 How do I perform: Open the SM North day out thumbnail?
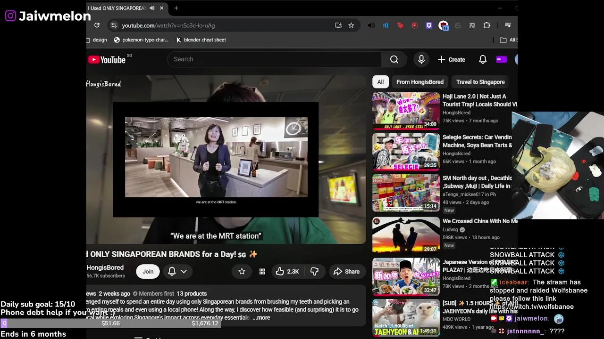pyautogui.click(x=406, y=193)
